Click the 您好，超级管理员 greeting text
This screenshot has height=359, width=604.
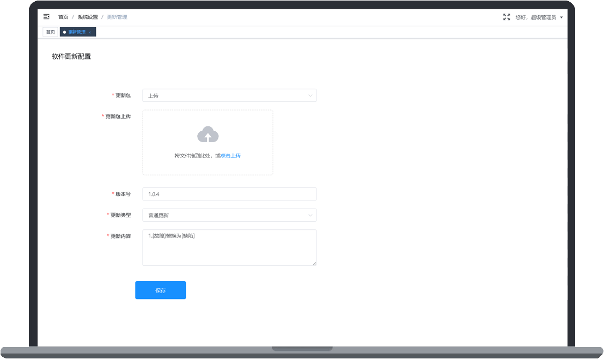[x=535, y=17]
